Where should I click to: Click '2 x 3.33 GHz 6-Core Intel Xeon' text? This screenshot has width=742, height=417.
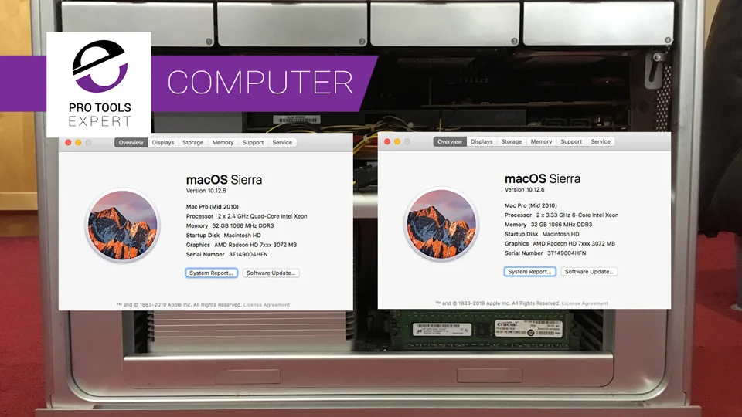(x=577, y=215)
